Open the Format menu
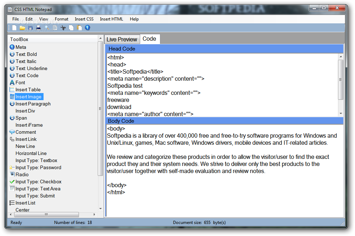 click(61, 19)
